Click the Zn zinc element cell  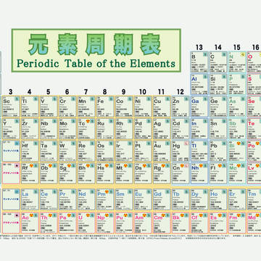tap(181, 107)
